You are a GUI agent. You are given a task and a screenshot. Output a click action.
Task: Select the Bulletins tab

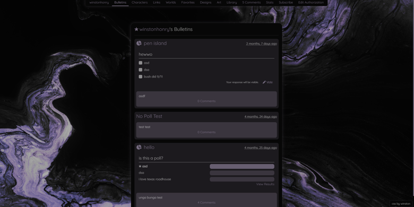pyautogui.click(x=120, y=2)
